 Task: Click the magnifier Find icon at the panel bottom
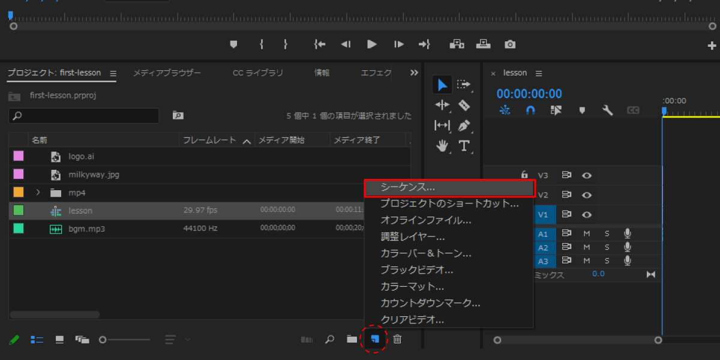click(x=329, y=339)
